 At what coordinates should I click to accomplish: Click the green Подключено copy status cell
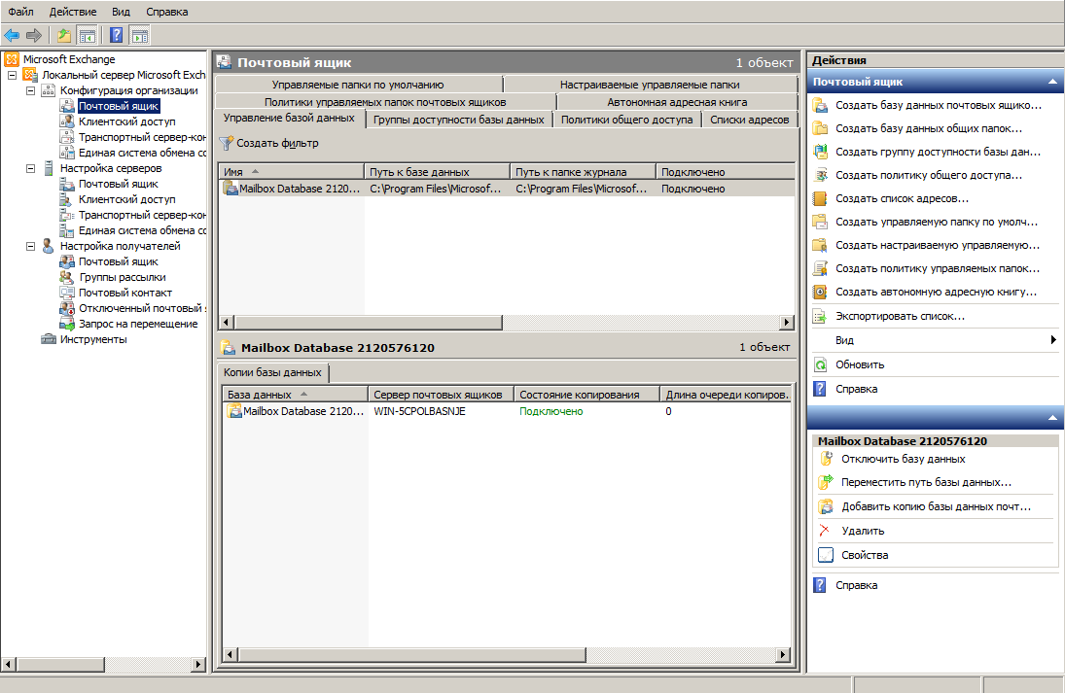click(x=550, y=411)
